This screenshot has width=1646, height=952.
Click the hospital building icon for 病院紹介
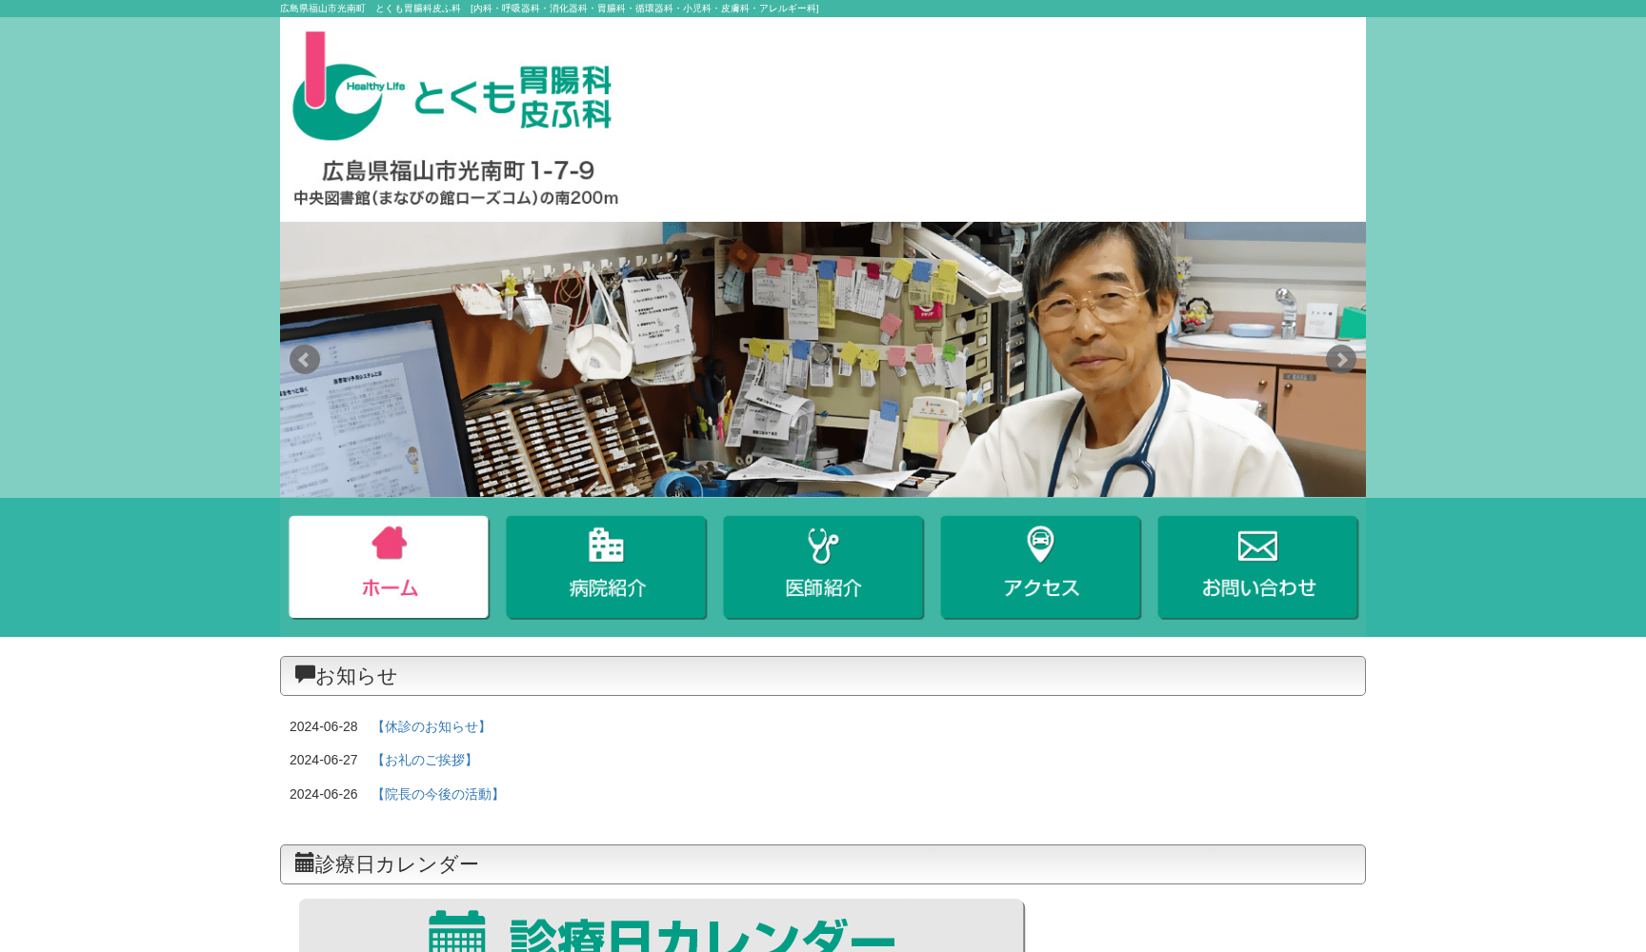point(606,545)
